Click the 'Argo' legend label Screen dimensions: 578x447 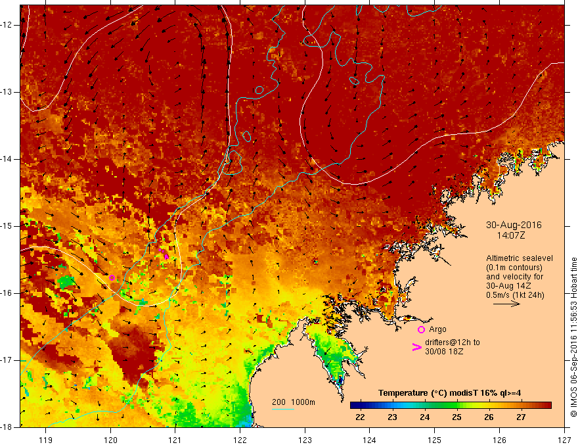(437, 329)
